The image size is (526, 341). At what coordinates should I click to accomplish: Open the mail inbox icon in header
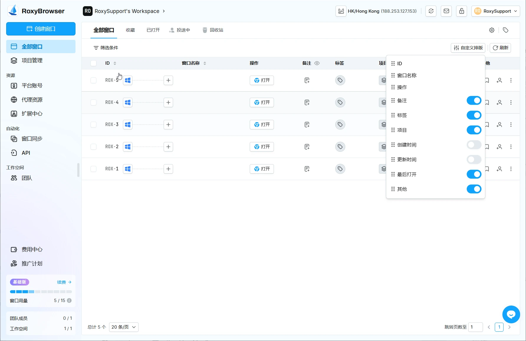[x=446, y=11]
